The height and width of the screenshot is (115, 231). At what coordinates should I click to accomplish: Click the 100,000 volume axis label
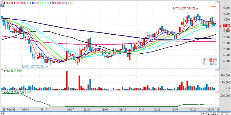pos(225,75)
